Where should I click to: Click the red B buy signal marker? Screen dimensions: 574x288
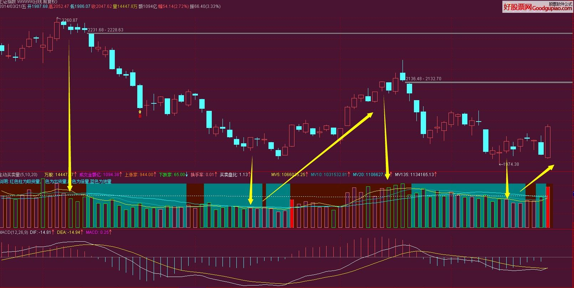[x=140, y=116]
